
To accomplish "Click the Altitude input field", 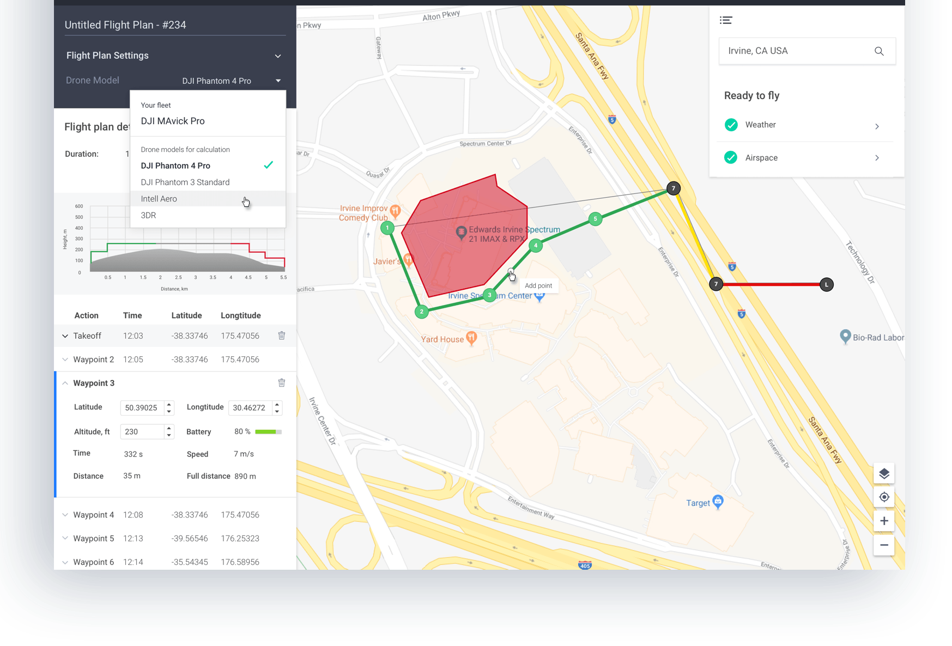I will (142, 432).
